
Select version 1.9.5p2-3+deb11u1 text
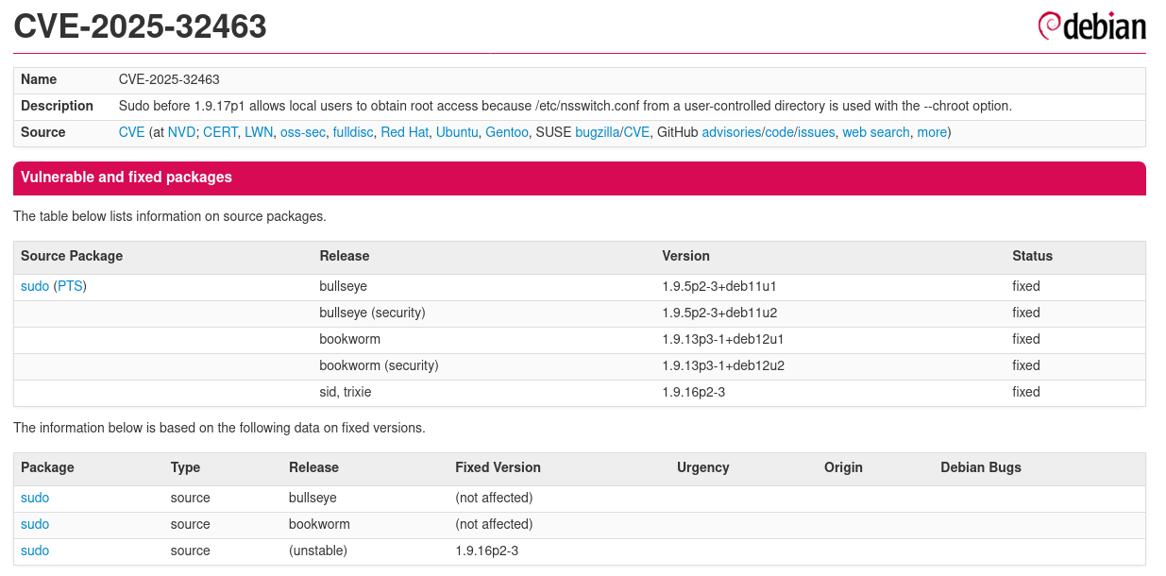(718, 286)
